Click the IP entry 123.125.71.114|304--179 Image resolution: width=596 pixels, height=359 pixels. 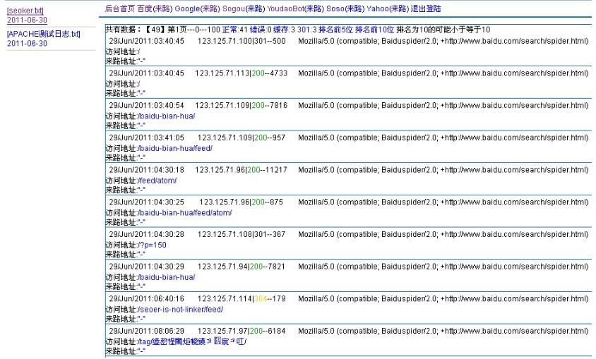point(242,299)
